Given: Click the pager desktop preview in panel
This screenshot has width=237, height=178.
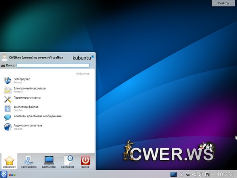Looking at the screenshot, I should click(173, 174).
